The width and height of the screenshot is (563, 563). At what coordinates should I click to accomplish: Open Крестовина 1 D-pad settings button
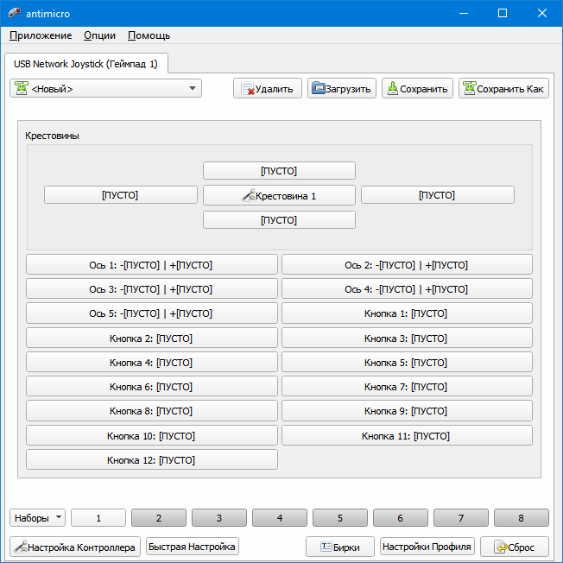(279, 195)
